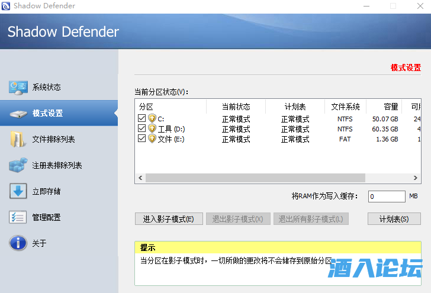Click the list's left scroll arrow
This screenshot has width=431, height=293.
pos(140,178)
